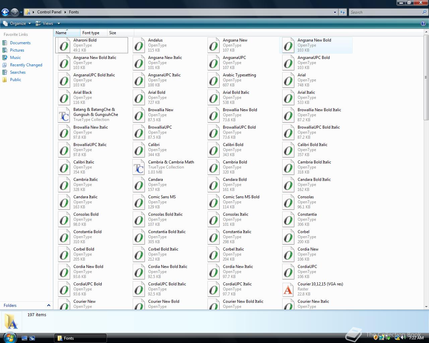Select the Consolas Italic font name

tap(236, 214)
